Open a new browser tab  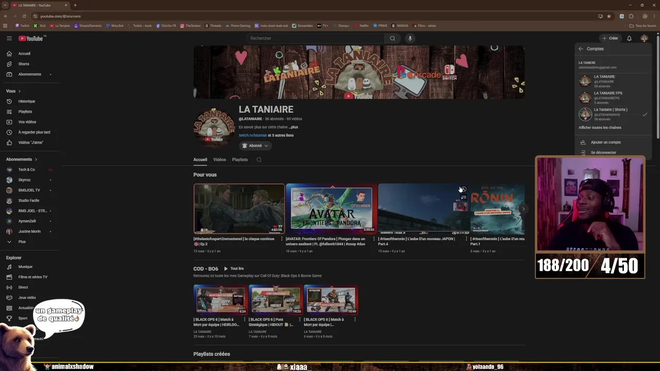coord(75,5)
